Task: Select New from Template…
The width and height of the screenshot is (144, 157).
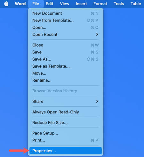Action: pyautogui.click(x=66, y=21)
